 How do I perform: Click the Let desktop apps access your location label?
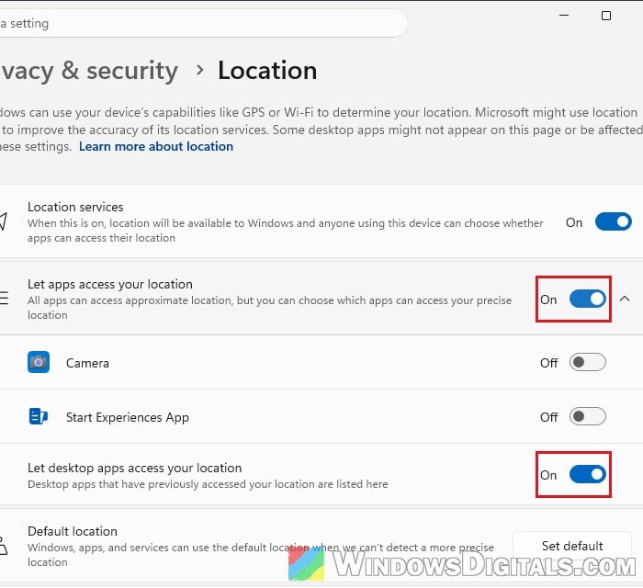click(x=134, y=468)
